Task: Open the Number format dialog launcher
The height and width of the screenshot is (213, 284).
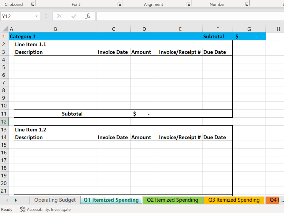Action: 246,4
